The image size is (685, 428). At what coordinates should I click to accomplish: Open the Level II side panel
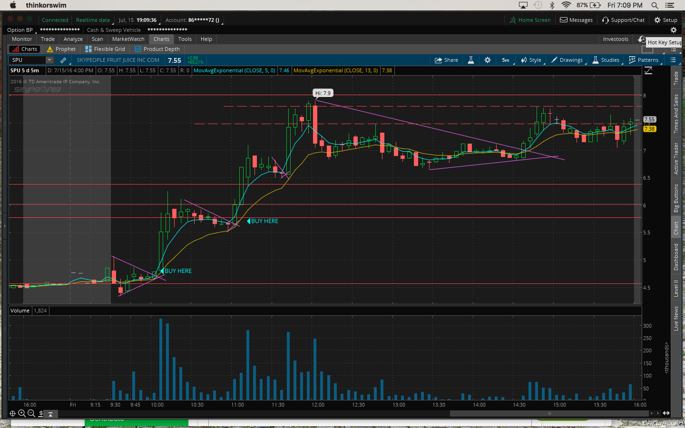coord(676,289)
